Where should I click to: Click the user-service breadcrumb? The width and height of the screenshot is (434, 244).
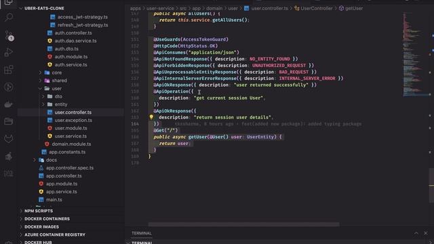160,8
